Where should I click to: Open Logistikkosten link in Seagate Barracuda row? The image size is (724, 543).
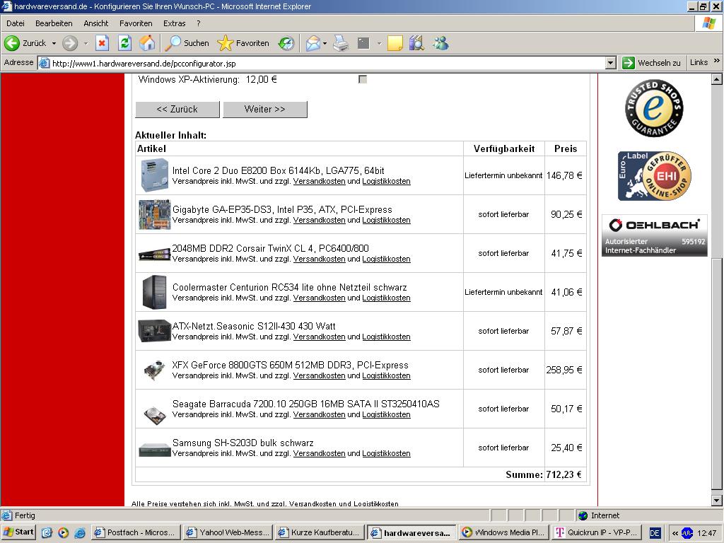386,414
